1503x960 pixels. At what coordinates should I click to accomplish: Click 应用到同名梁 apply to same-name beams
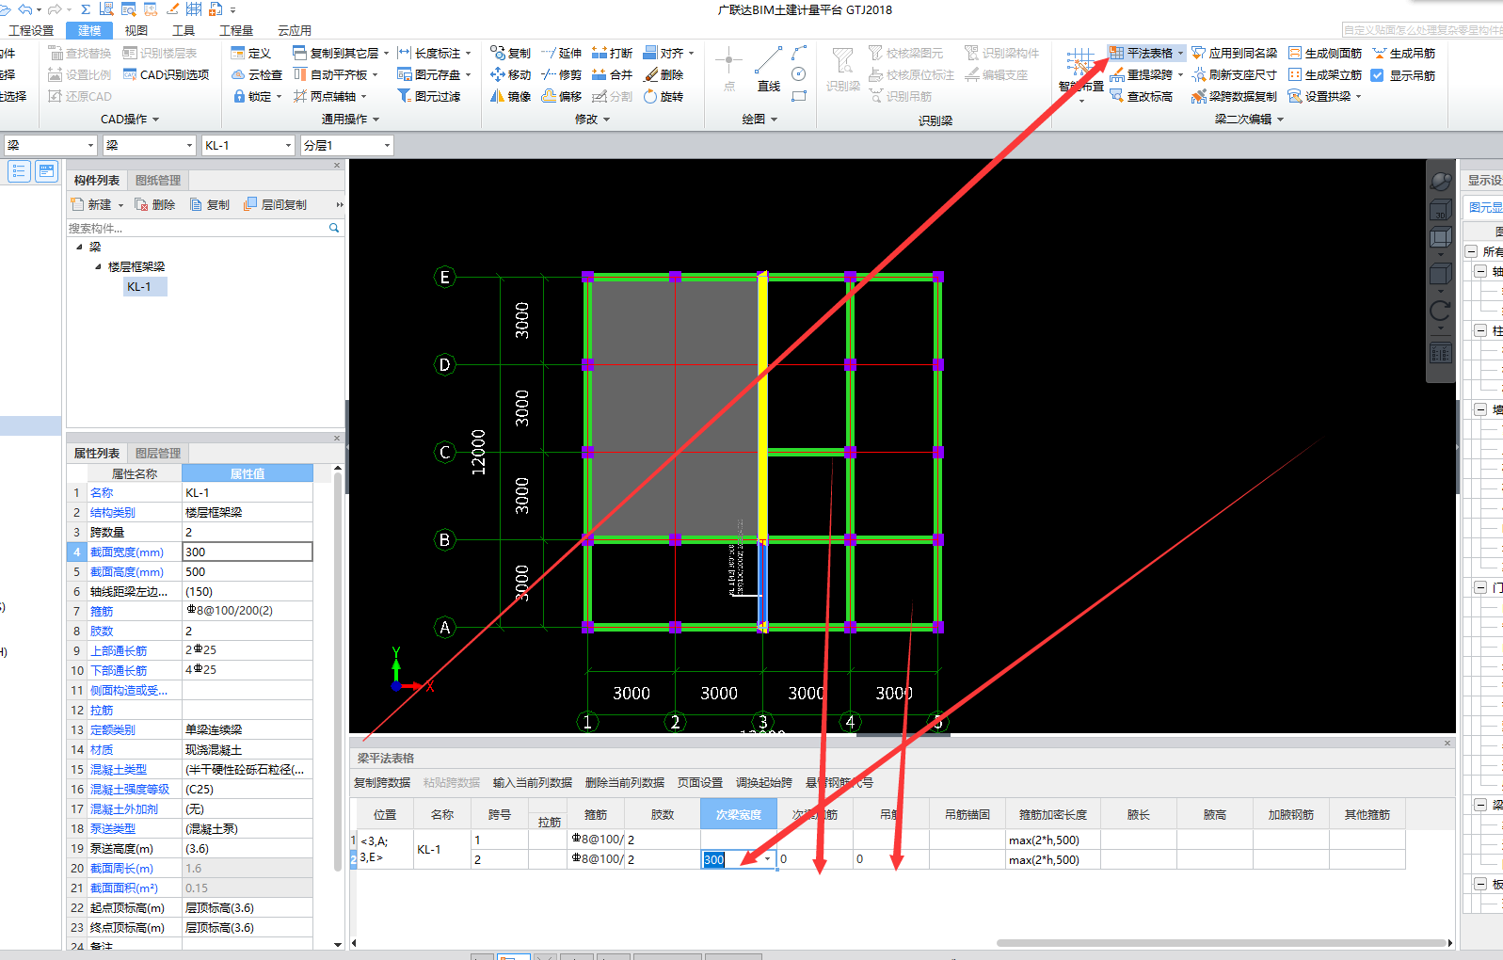[x=1234, y=53]
